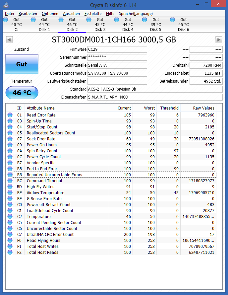This screenshot has height=295, width=228.
Task: Click status icon for Start/Stop Count
Action: pyautogui.click(x=10, y=127)
